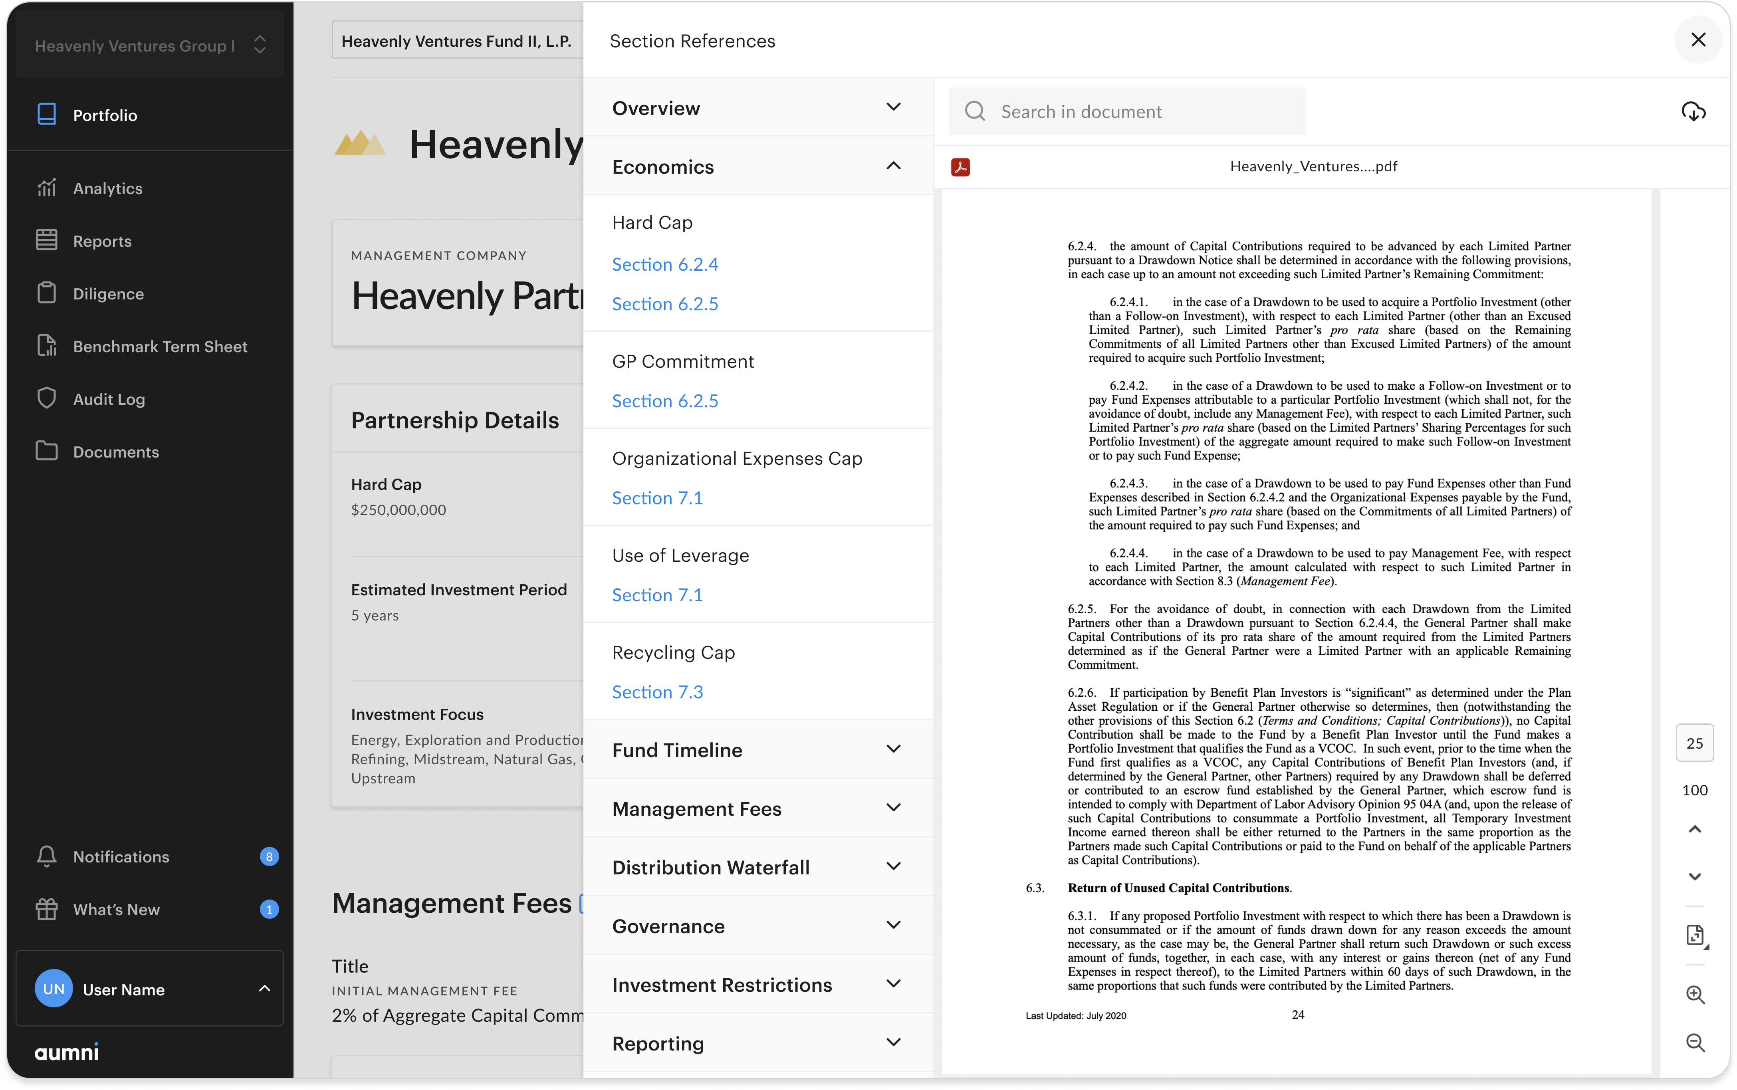This screenshot has height=1090, width=1737.
Task: Click the What's New gift icon
Action: (47, 909)
